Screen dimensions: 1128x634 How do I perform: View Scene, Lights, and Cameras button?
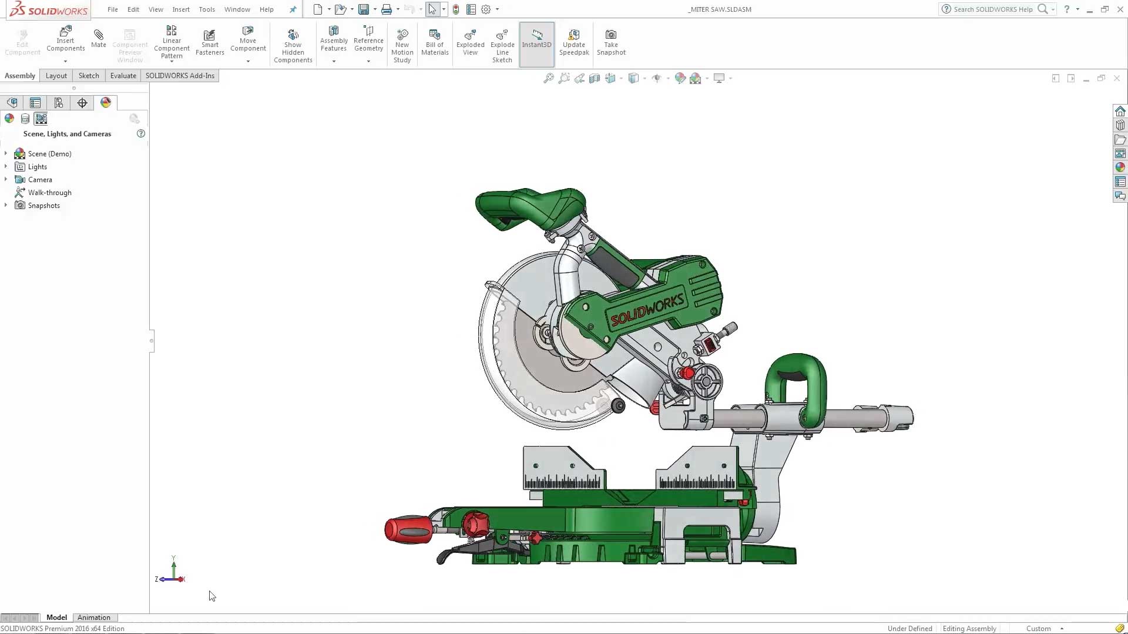(x=41, y=119)
